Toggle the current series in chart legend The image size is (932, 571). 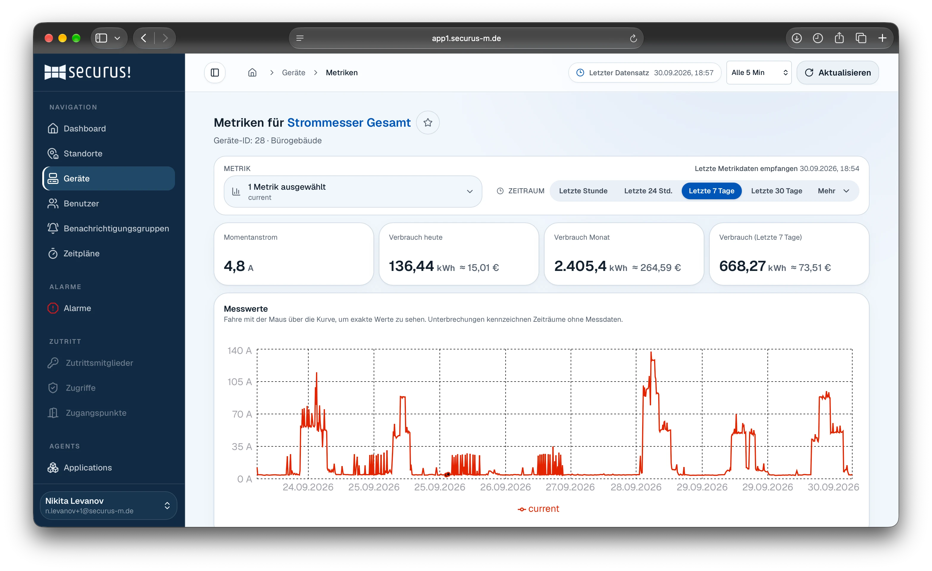tap(538, 509)
